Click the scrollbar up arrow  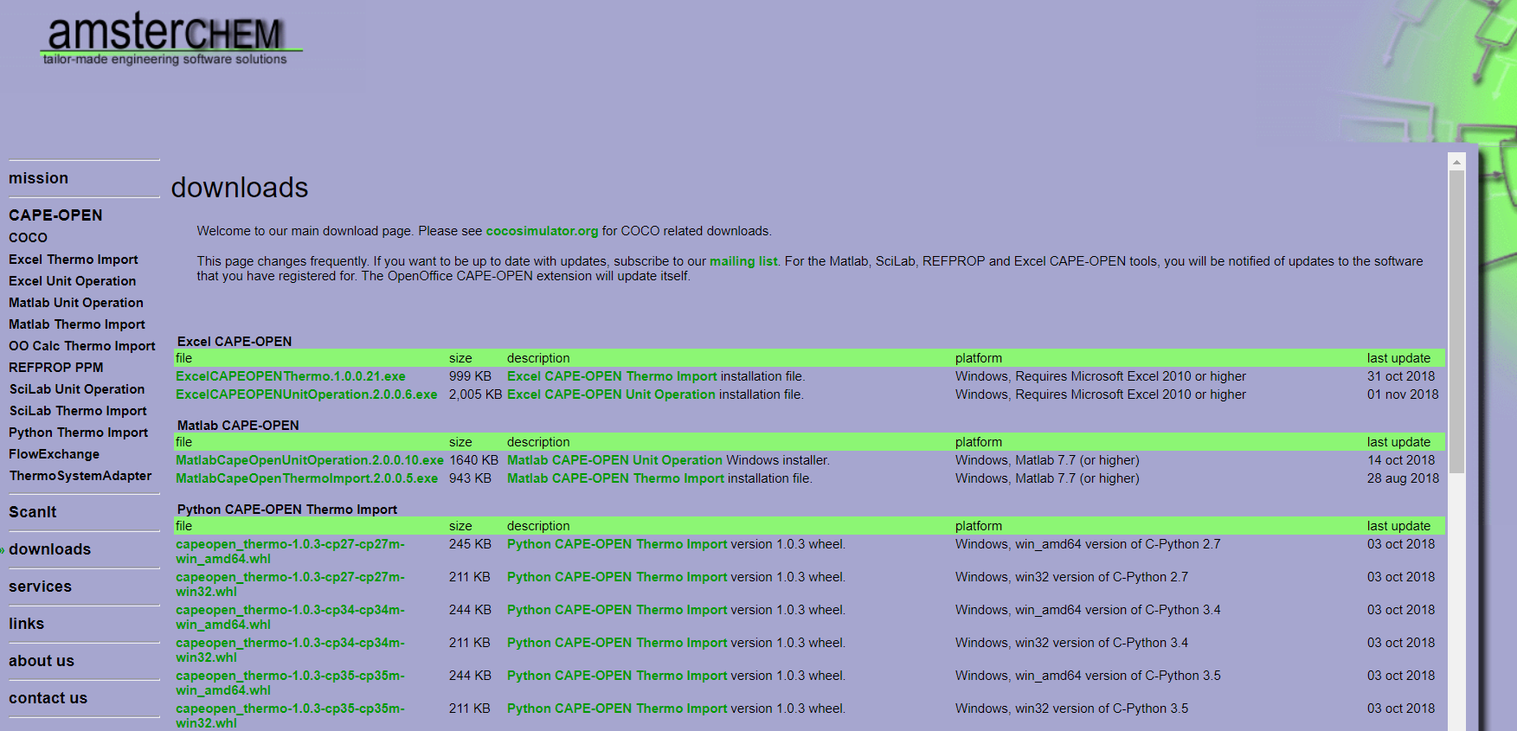point(1456,162)
